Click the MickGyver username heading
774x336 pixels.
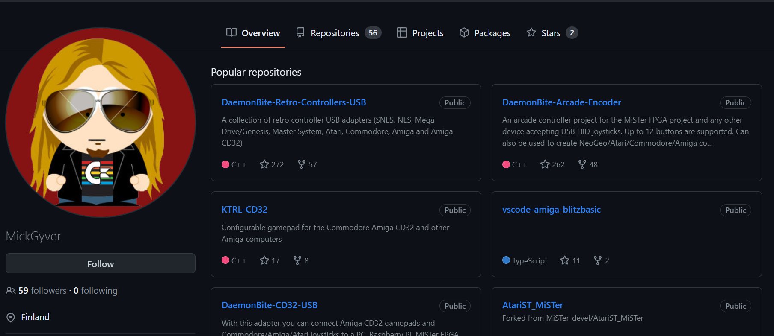33,236
